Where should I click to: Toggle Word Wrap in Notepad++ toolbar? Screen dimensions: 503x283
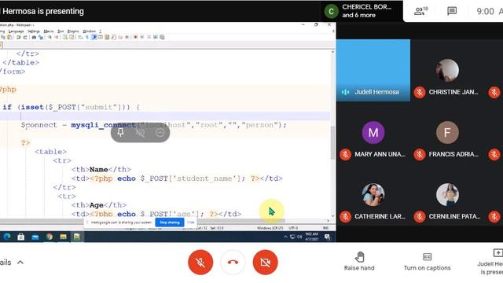click(80, 37)
